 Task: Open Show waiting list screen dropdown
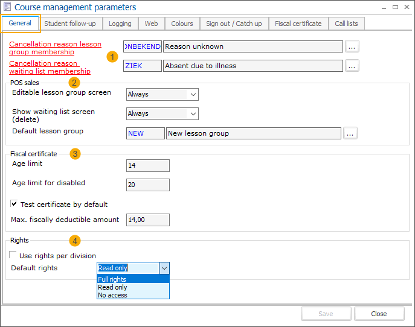[x=193, y=113]
